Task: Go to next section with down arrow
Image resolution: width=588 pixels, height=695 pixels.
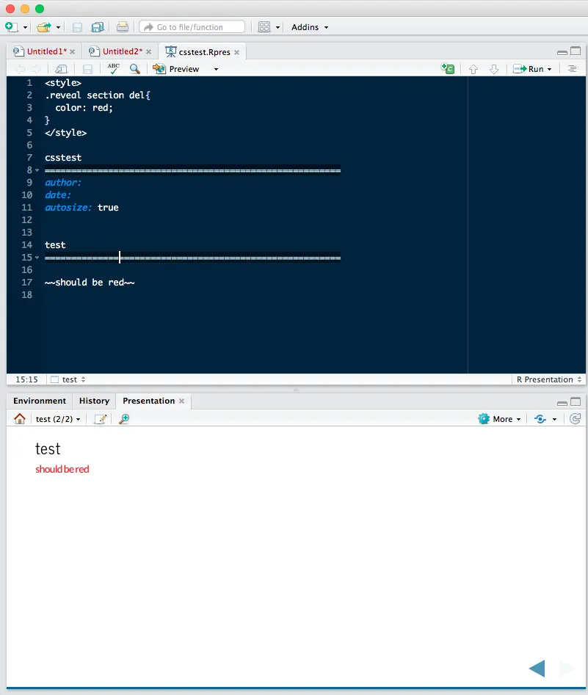Action: pyautogui.click(x=494, y=69)
